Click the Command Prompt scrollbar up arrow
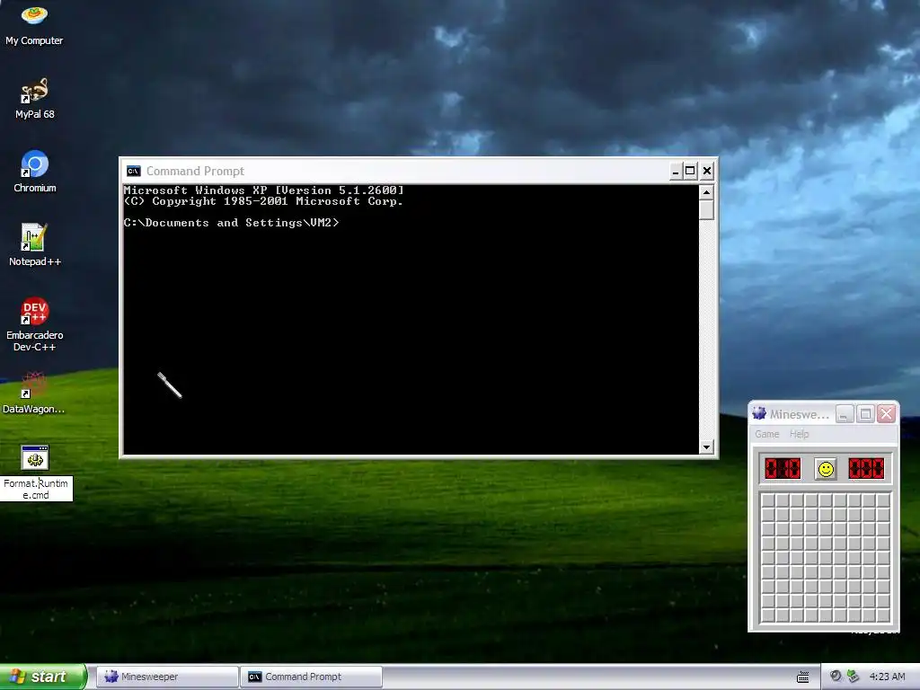This screenshot has width=920, height=690. (706, 192)
